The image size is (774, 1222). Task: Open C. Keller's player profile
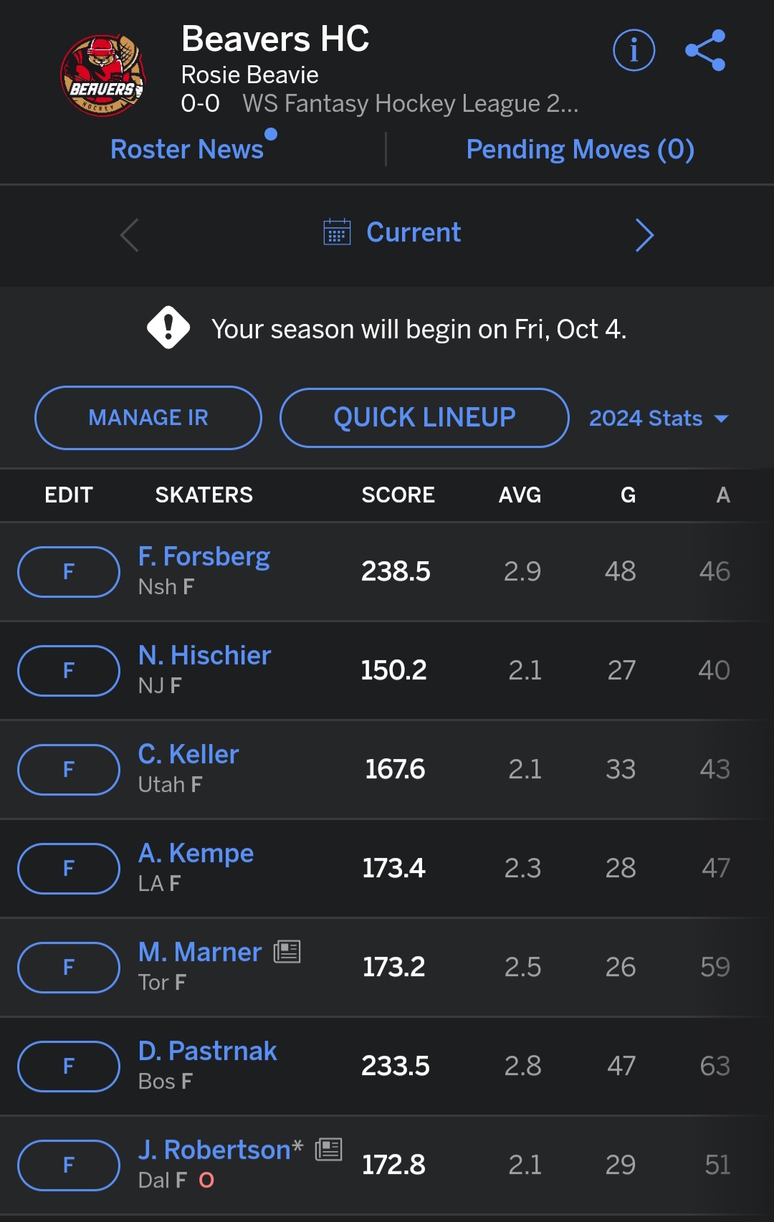188,754
